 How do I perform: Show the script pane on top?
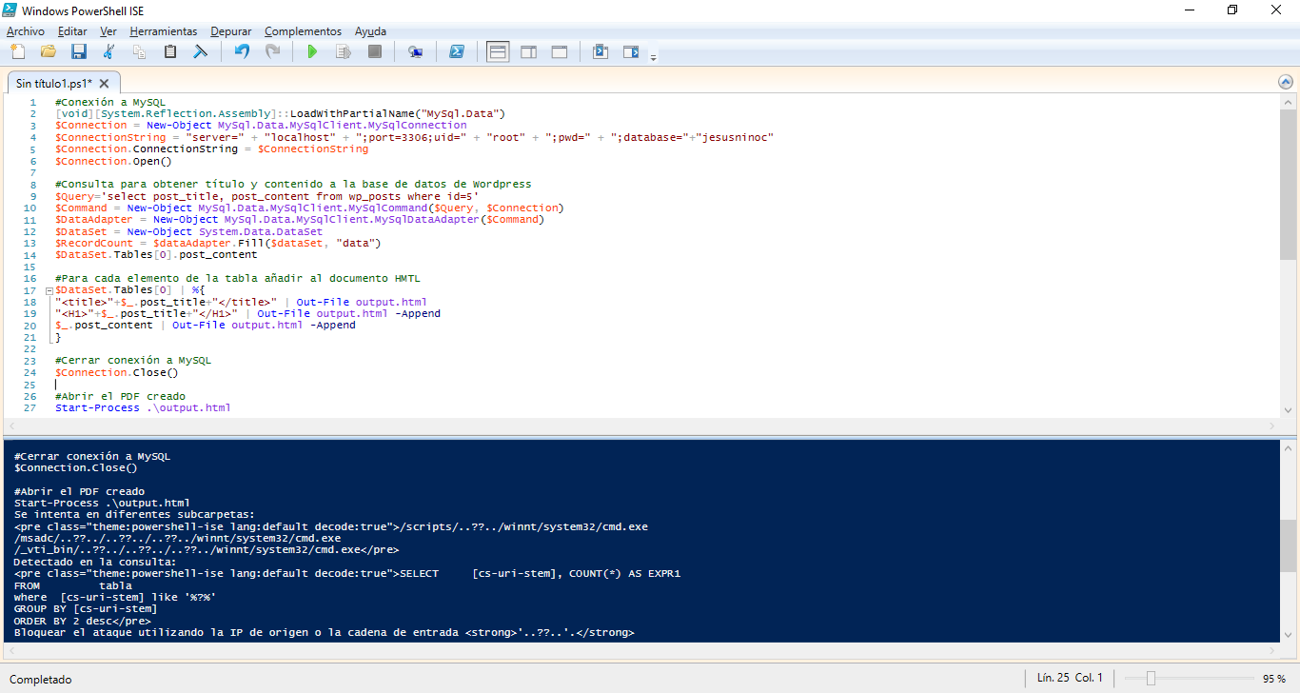pos(497,51)
